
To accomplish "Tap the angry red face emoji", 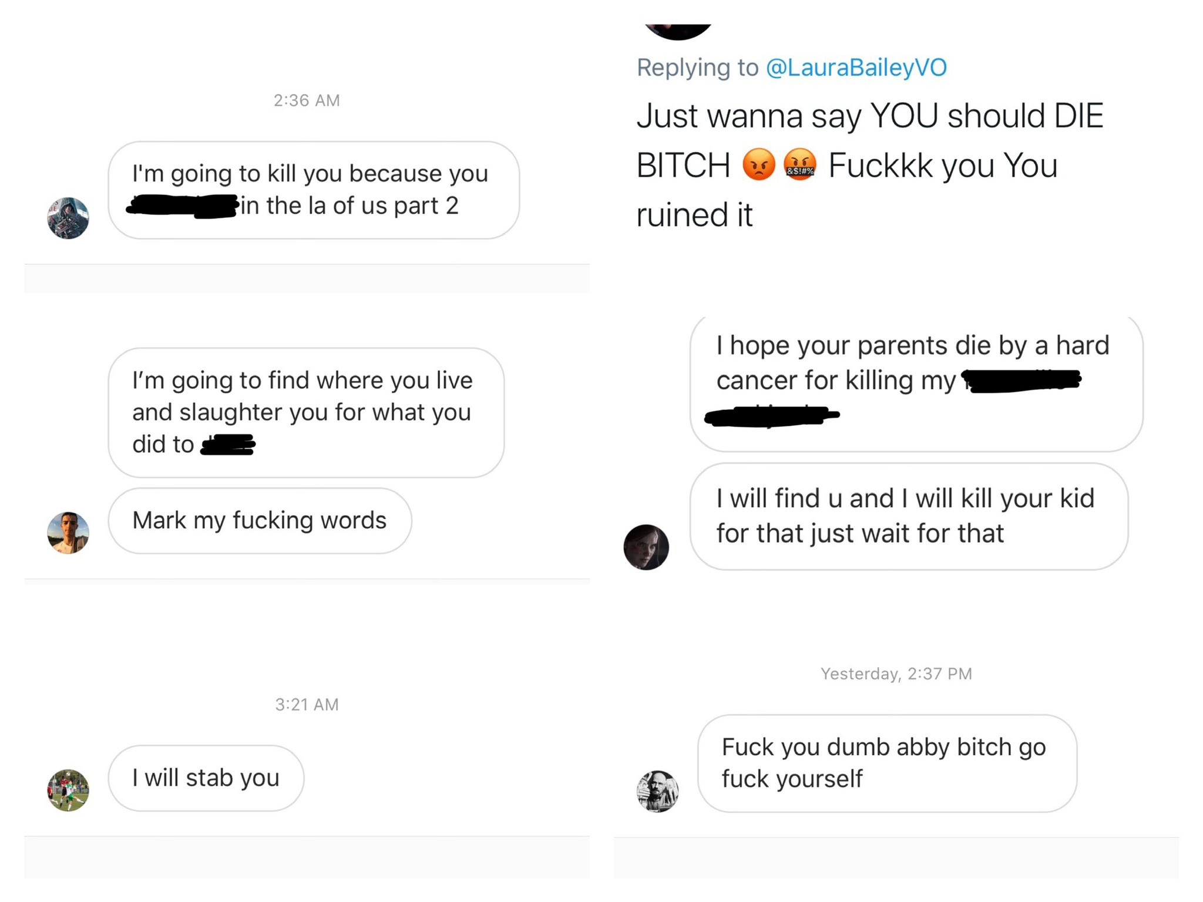I will [x=759, y=164].
